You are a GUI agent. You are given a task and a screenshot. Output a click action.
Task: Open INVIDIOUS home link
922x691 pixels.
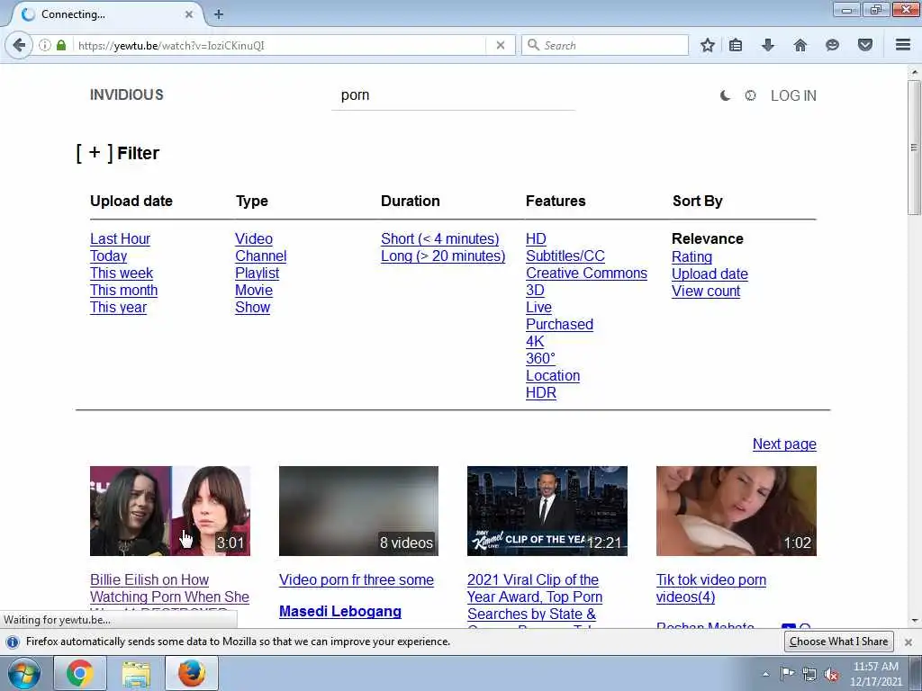[x=126, y=95]
